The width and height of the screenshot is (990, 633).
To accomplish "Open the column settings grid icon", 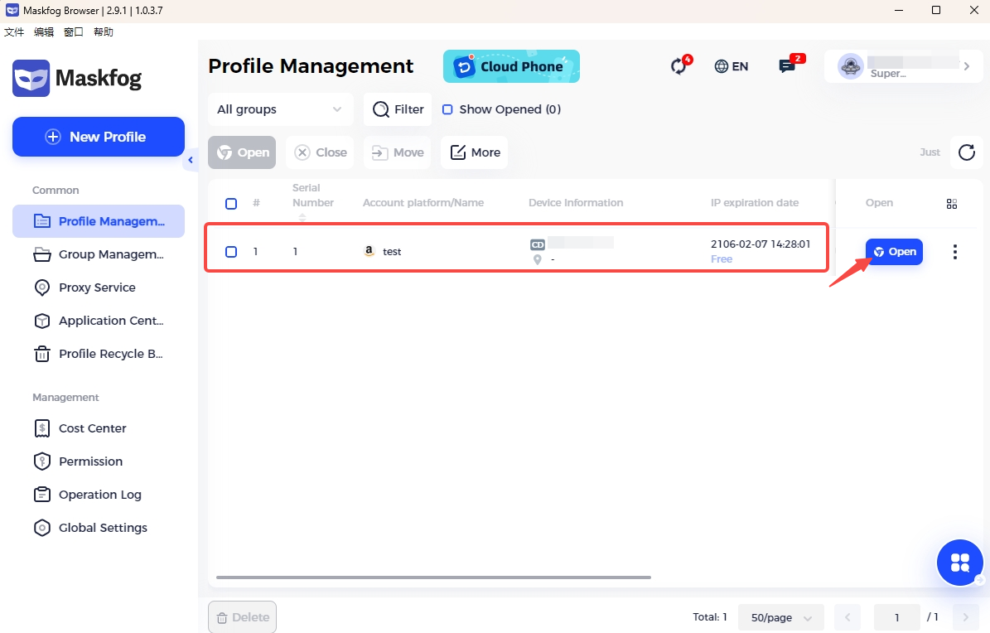I will click(x=952, y=204).
